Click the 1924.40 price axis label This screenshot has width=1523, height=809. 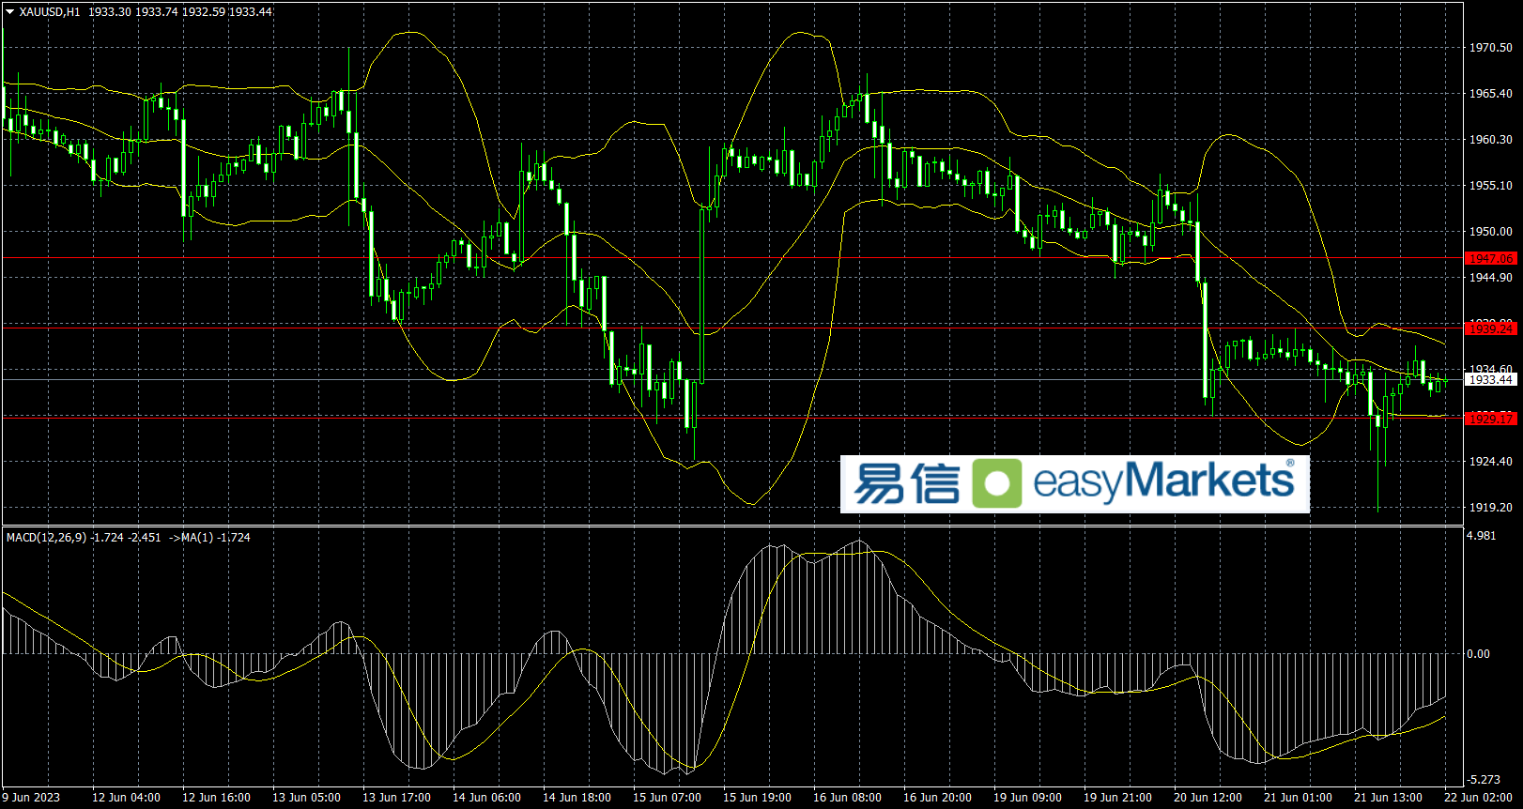[x=1491, y=462]
